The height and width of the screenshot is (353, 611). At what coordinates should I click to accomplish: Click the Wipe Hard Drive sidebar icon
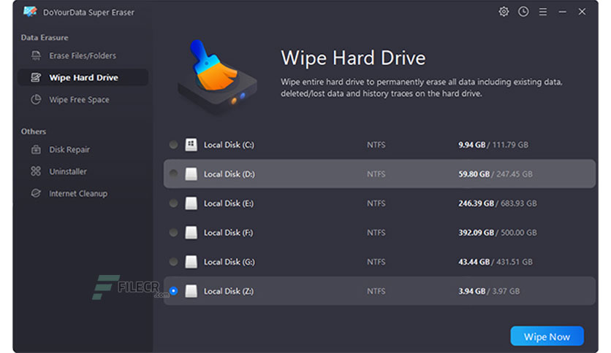pos(36,77)
